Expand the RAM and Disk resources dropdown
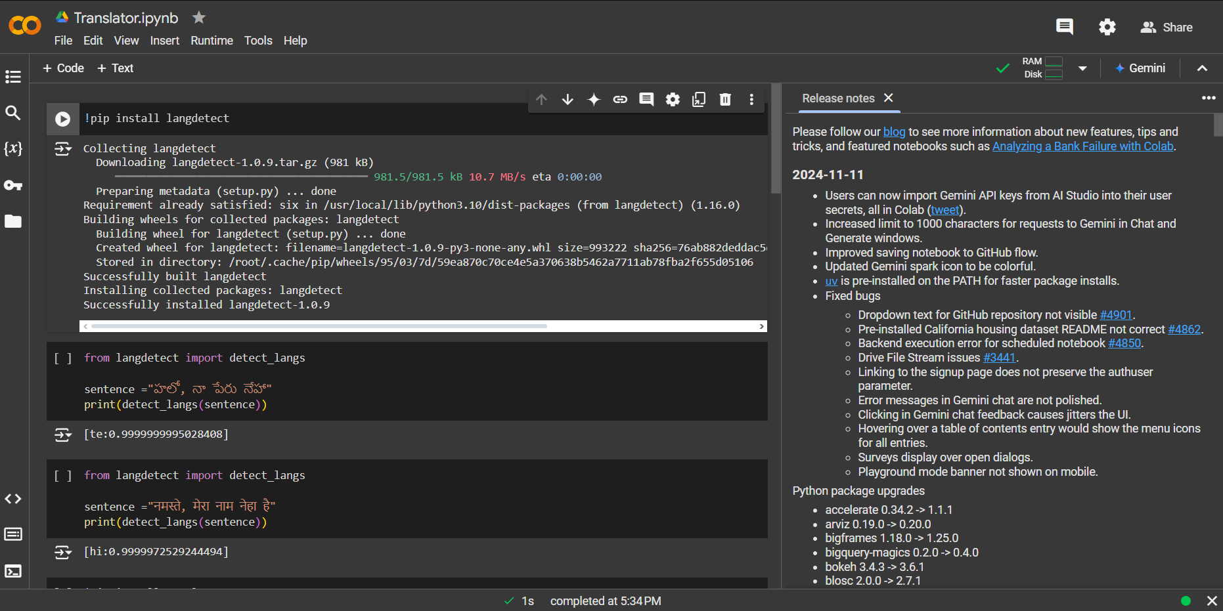The height and width of the screenshot is (611, 1223). (x=1082, y=68)
